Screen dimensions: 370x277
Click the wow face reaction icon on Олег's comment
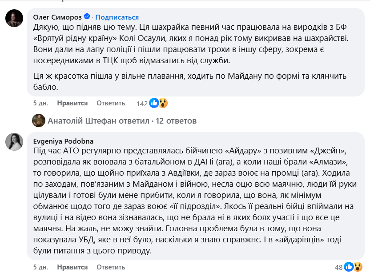[163, 103]
